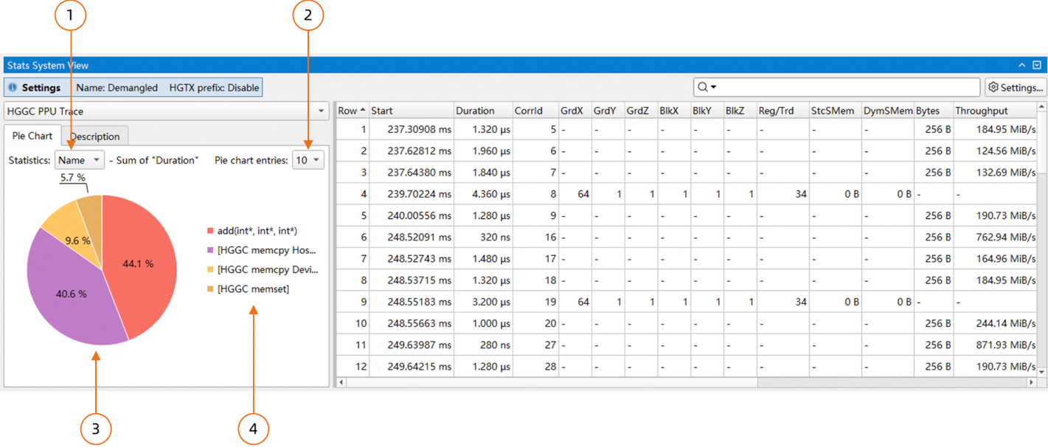Click the StcSMem column header
Screen dimensions: 1048x447
[836, 111]
